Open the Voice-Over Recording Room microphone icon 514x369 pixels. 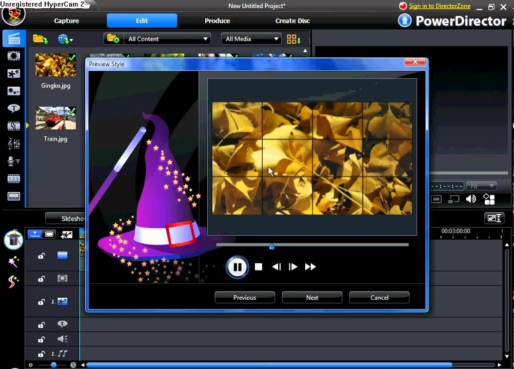[x=13, y=161]
